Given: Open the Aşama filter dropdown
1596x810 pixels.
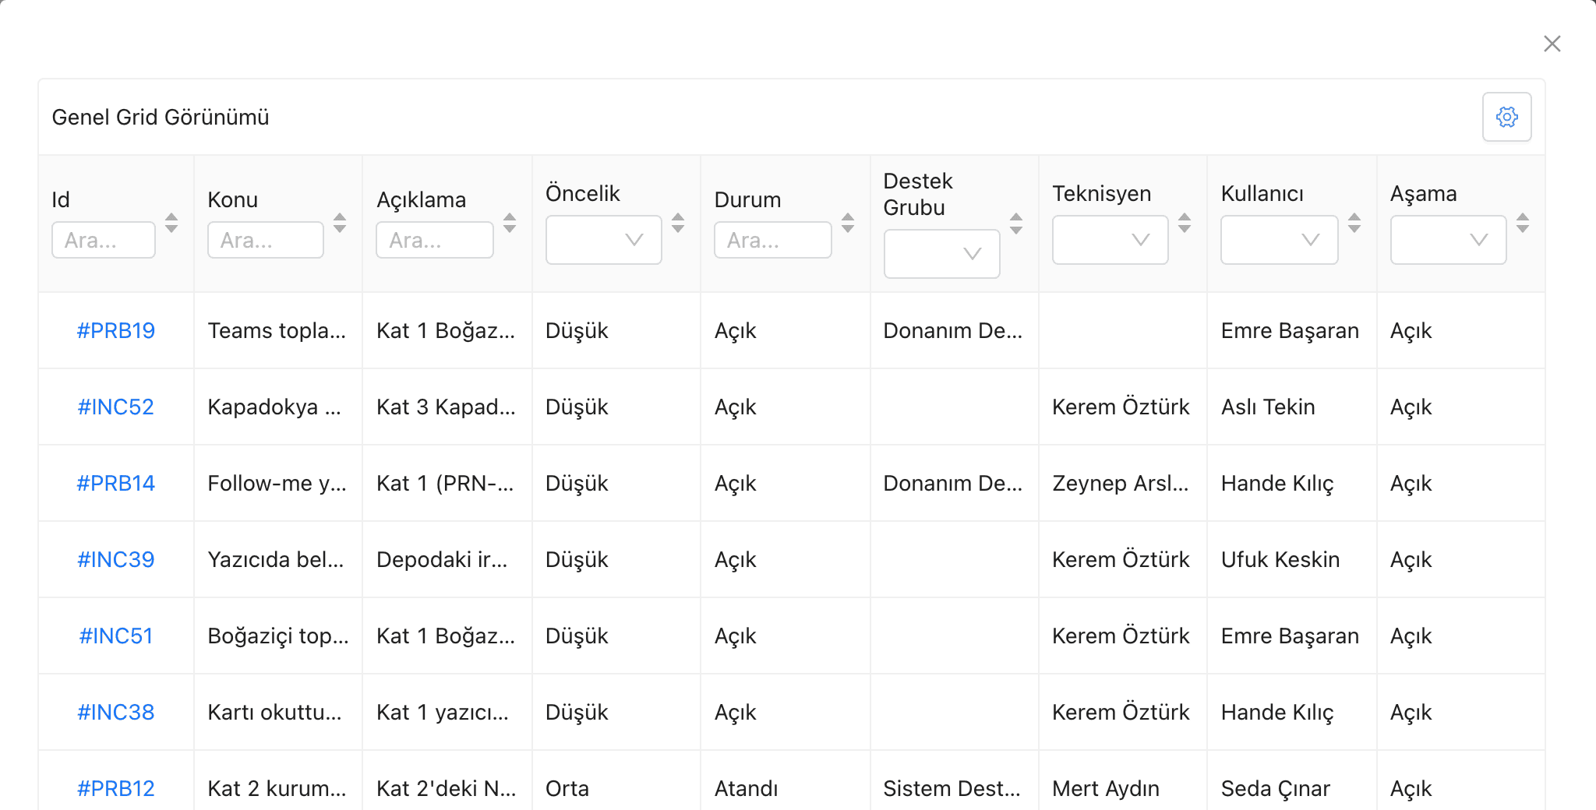Looking at the screenshot, I should click(x=1449, y=240).
